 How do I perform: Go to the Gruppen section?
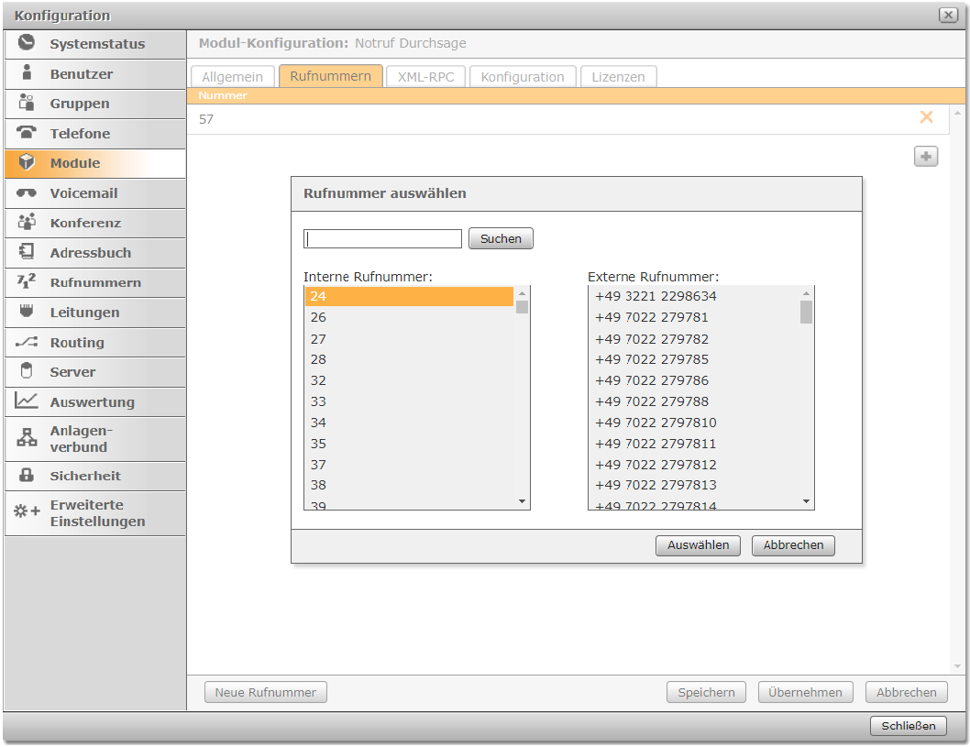coord(95,104)
